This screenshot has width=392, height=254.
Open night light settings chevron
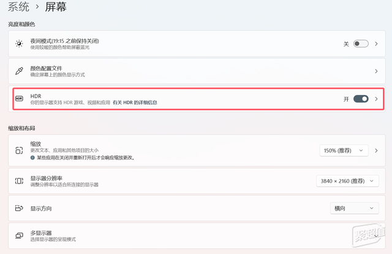click(x=376, y=44)
